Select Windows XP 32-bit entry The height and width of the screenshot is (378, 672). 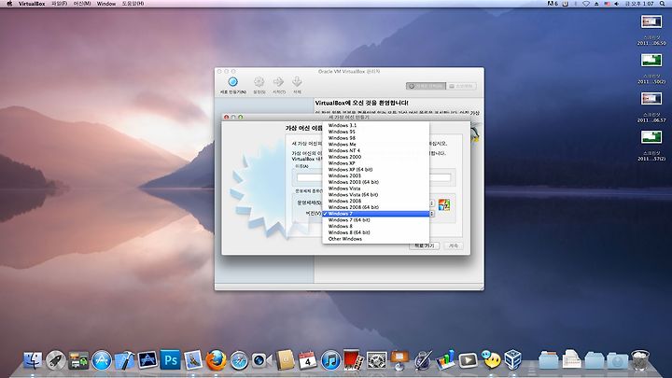point(375,163)
